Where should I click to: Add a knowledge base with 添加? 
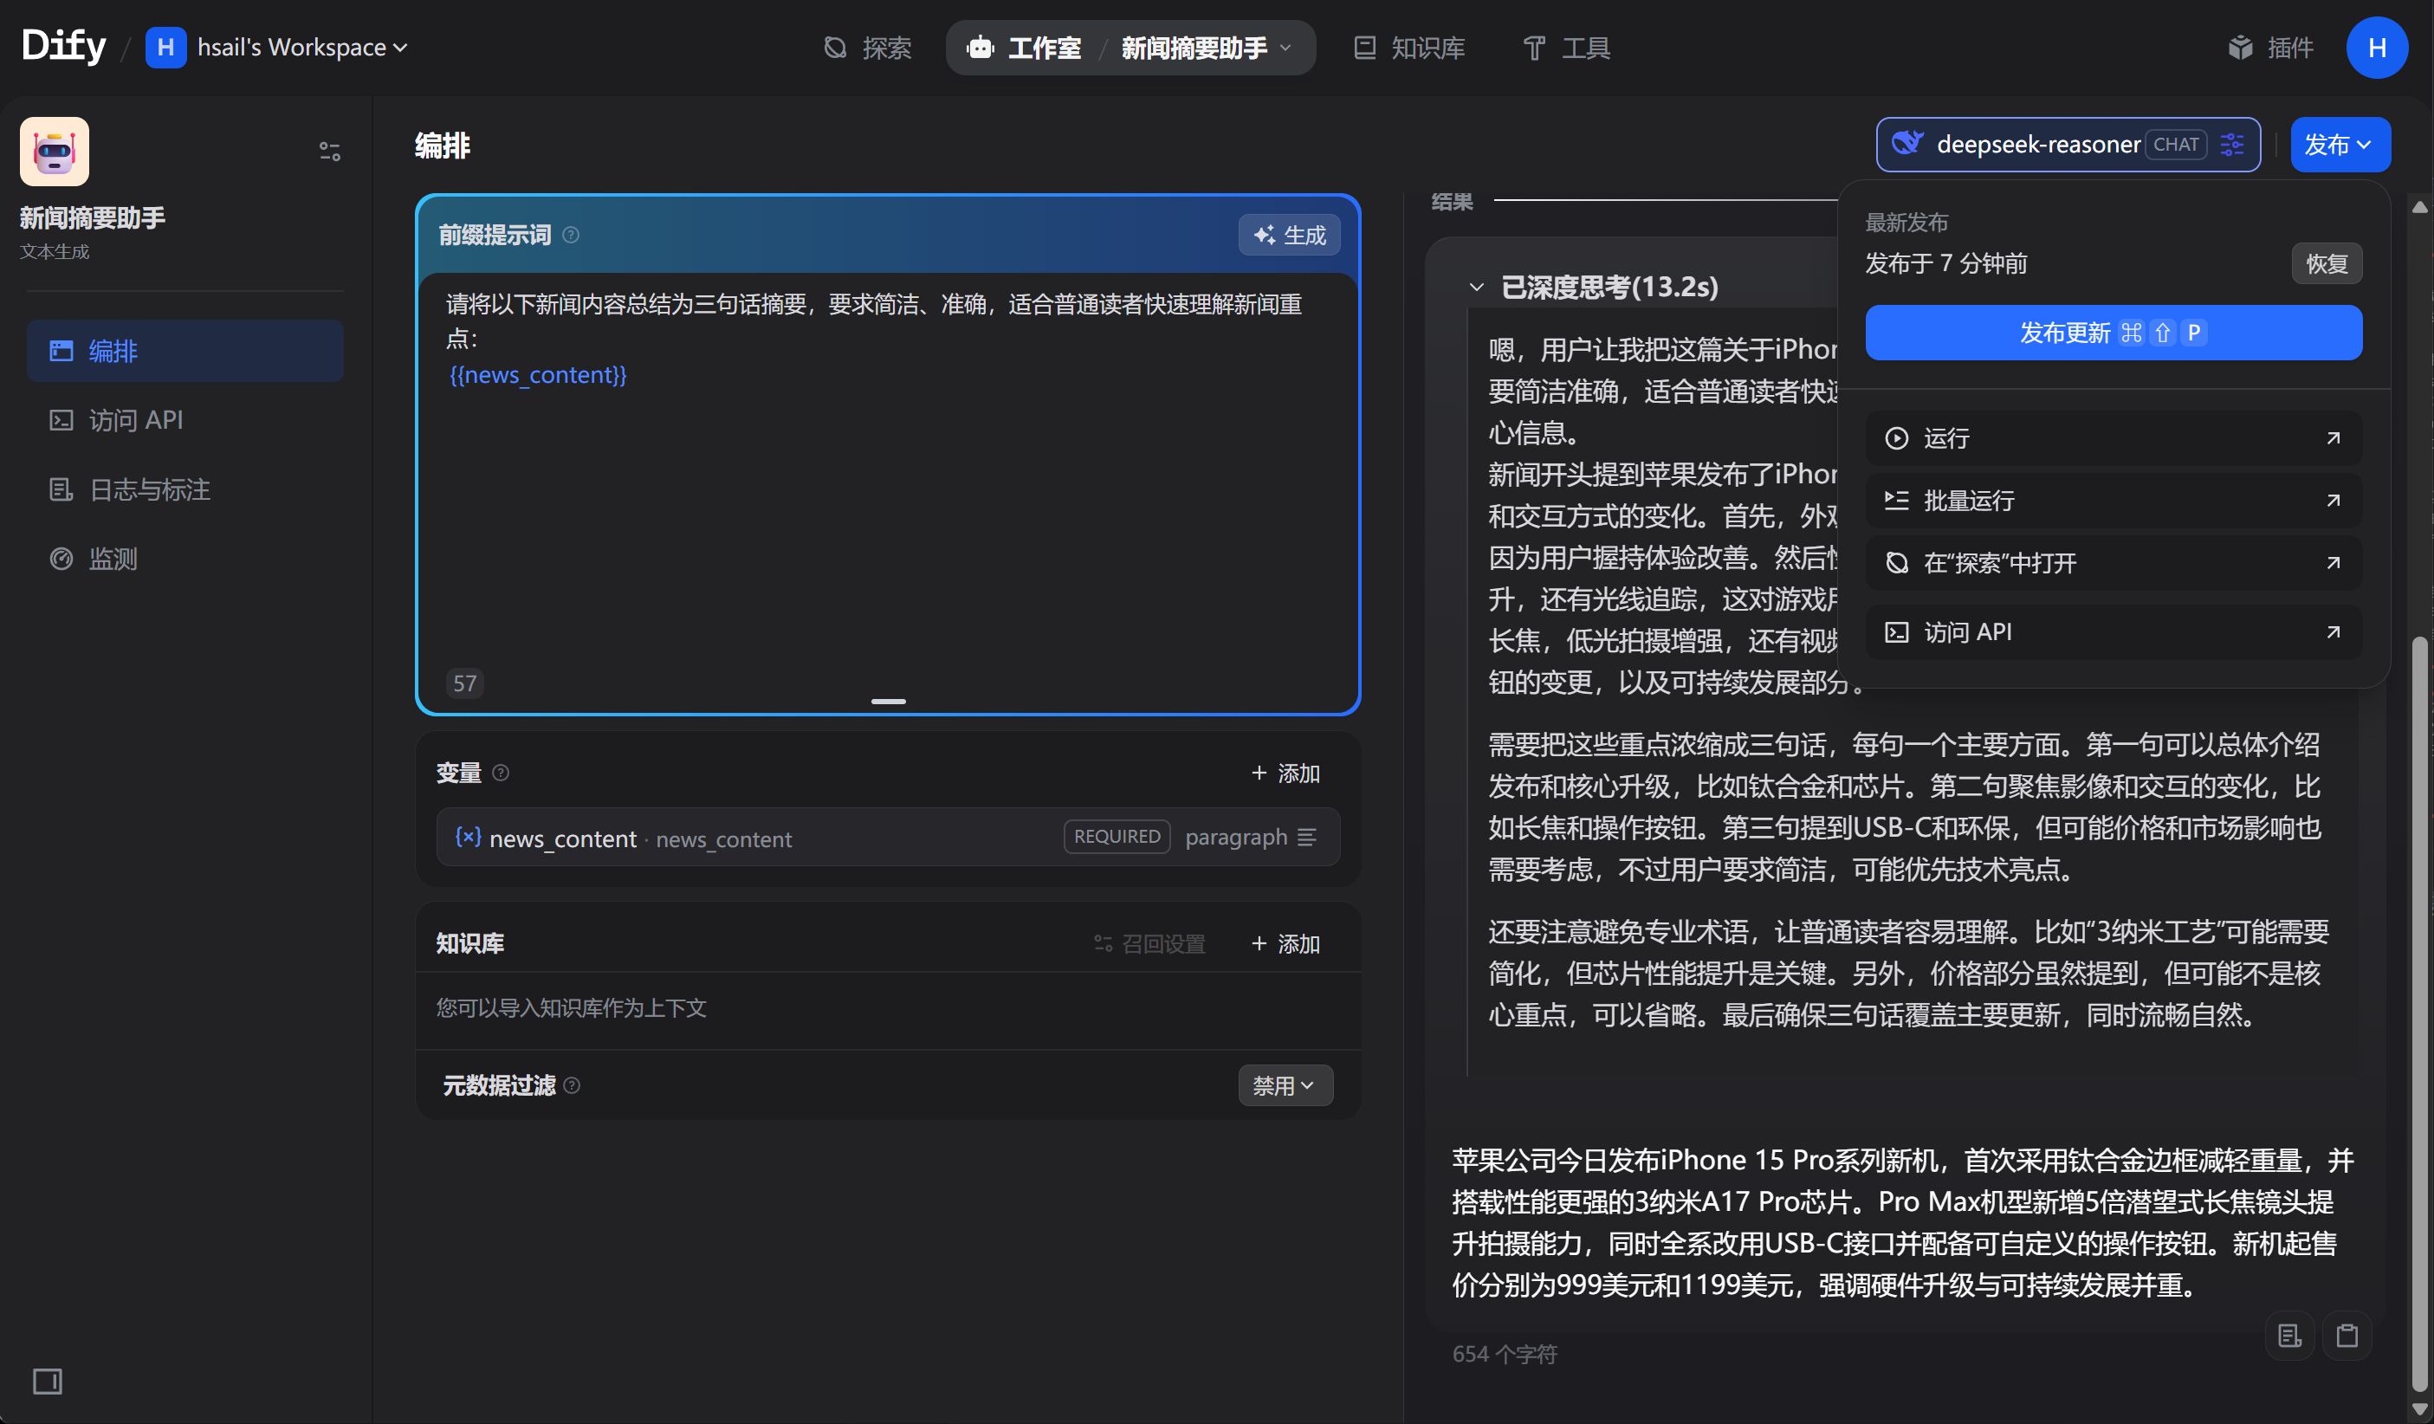pos(1285,944)
